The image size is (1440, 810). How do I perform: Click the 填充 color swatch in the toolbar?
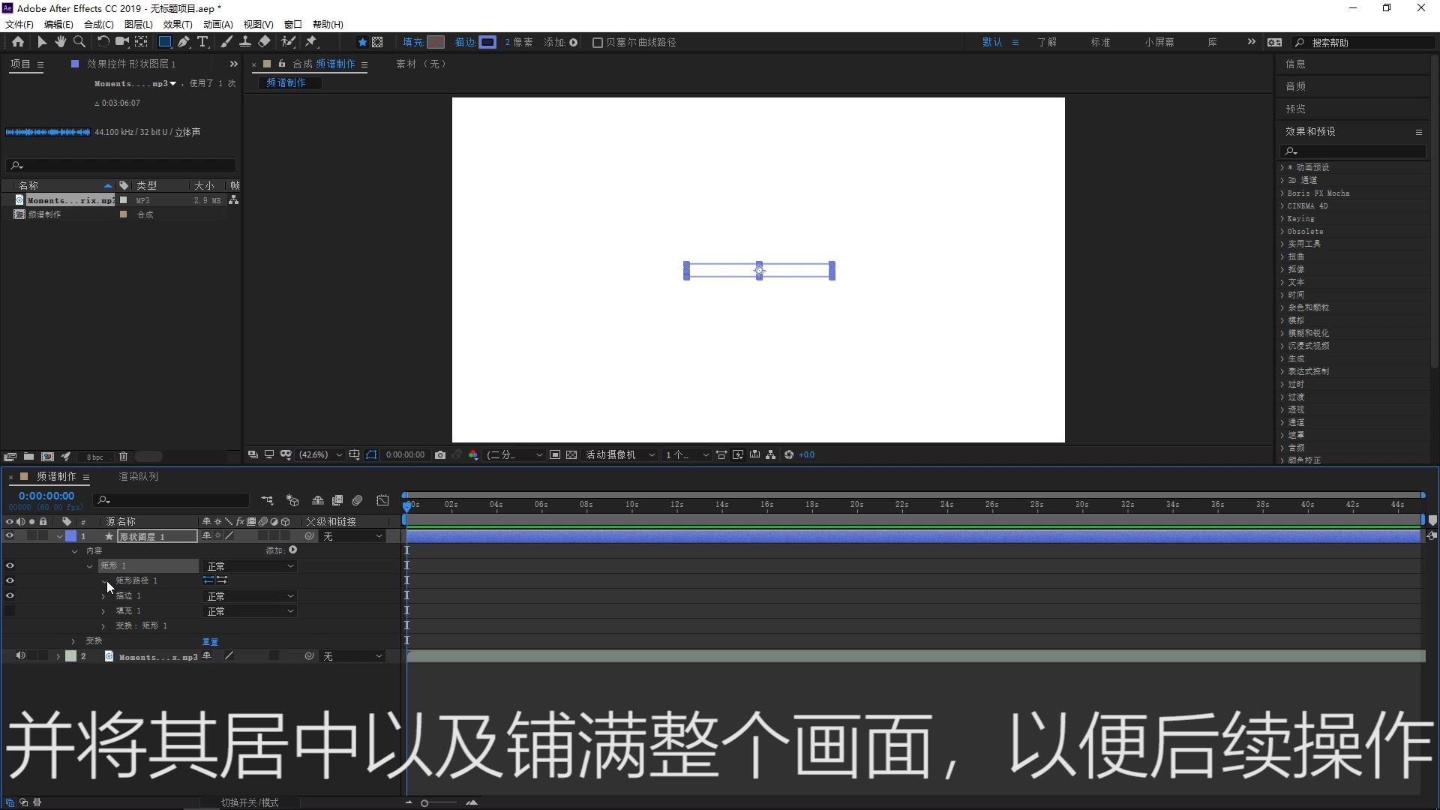[436, 42]
